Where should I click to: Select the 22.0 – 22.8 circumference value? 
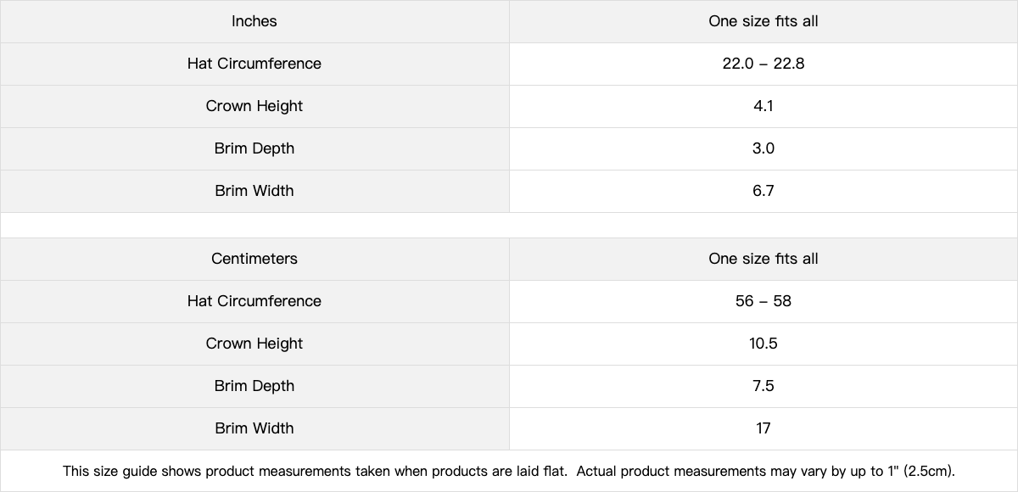click(x=763, y=64)
